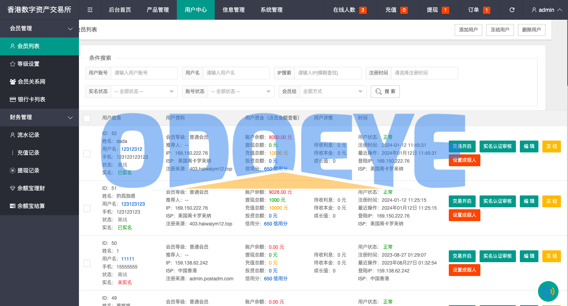Toggle the sidebar collapse icon

click(90, 10)
